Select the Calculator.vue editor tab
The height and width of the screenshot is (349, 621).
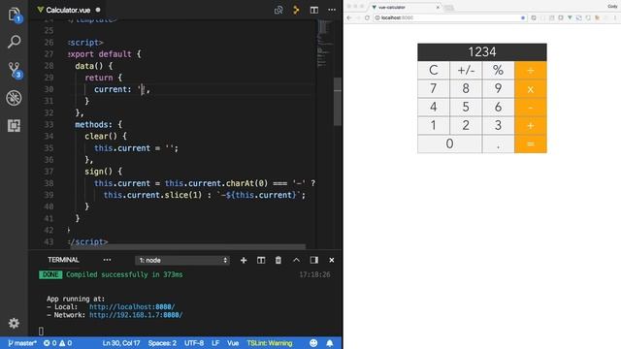pos(68,10)
